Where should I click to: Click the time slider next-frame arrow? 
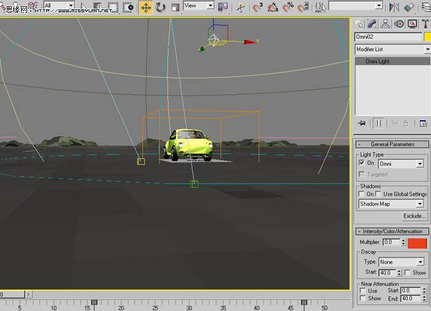click(28, 294)
